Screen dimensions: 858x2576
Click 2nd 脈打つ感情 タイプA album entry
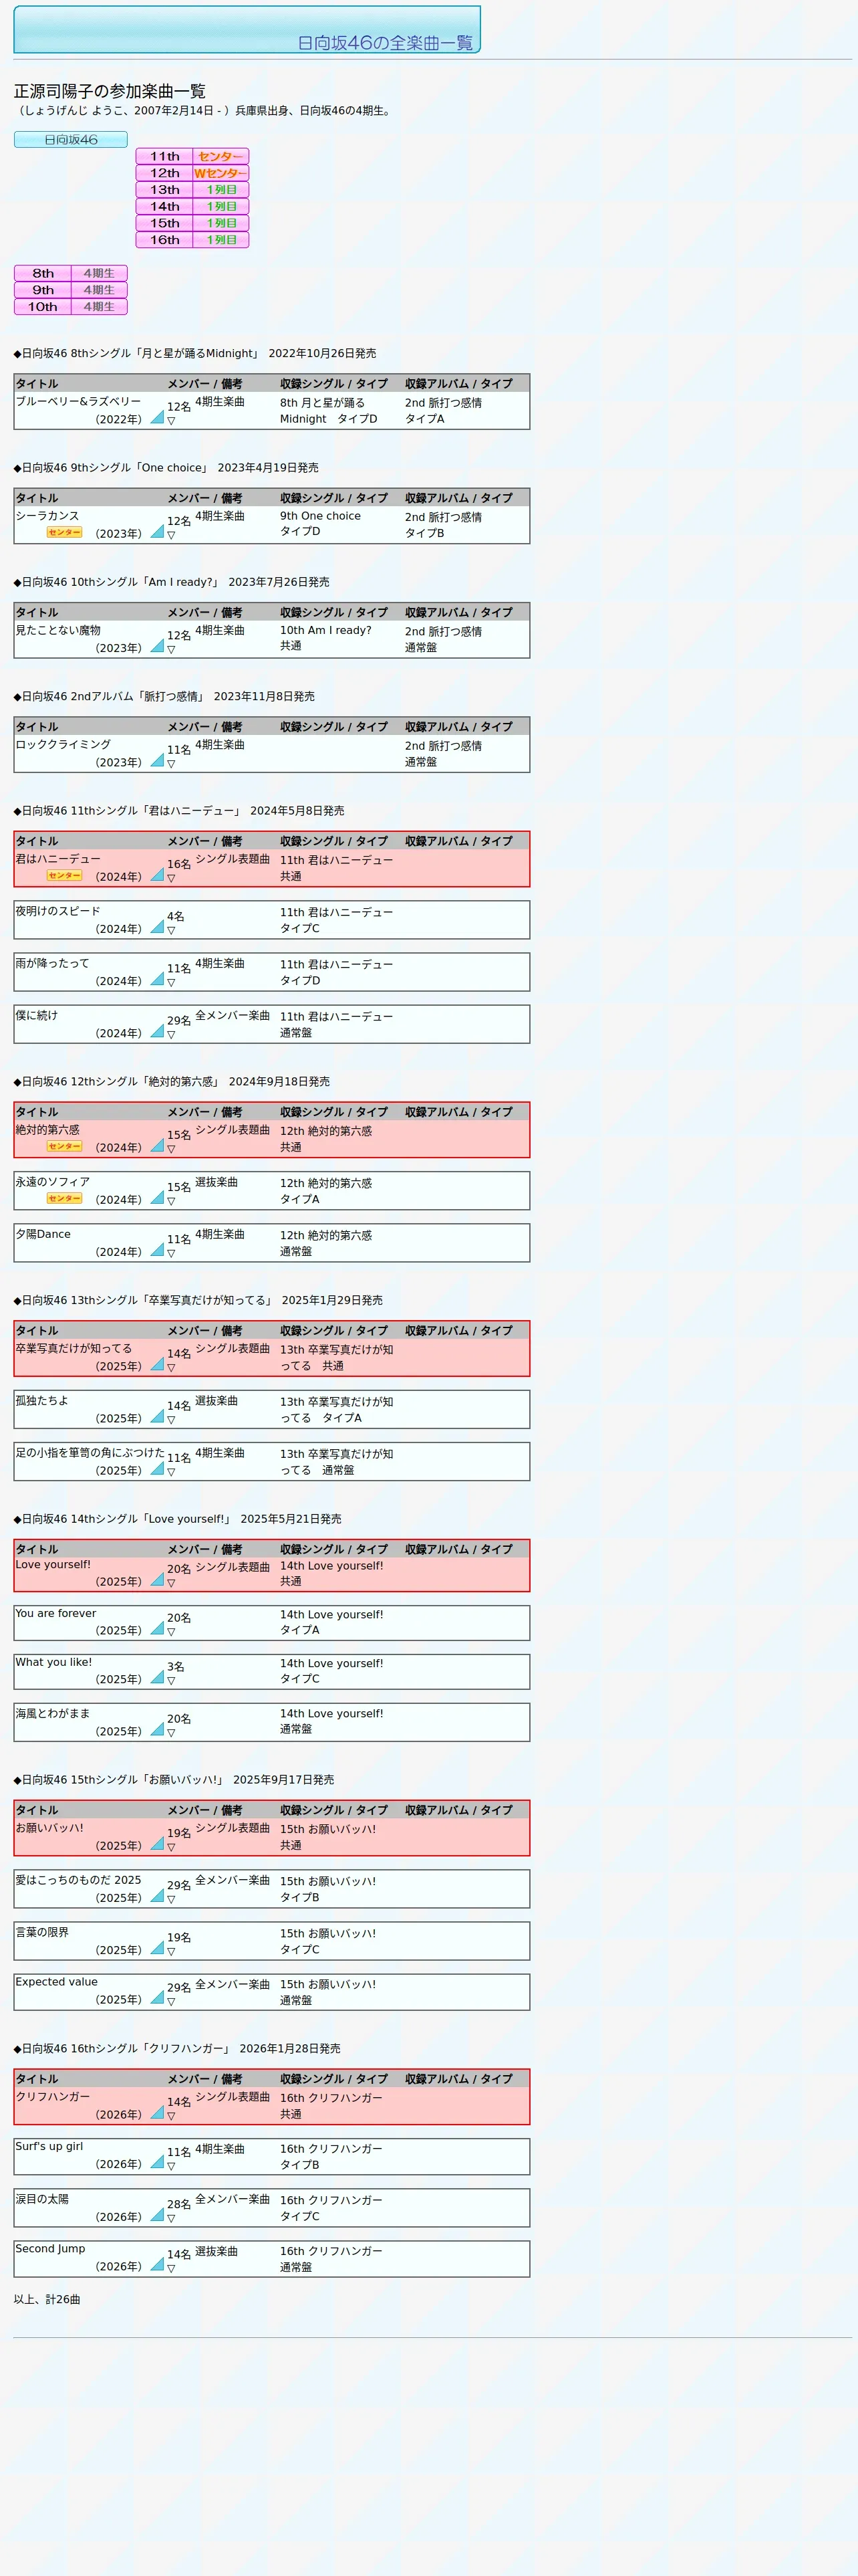click(444, 411)
